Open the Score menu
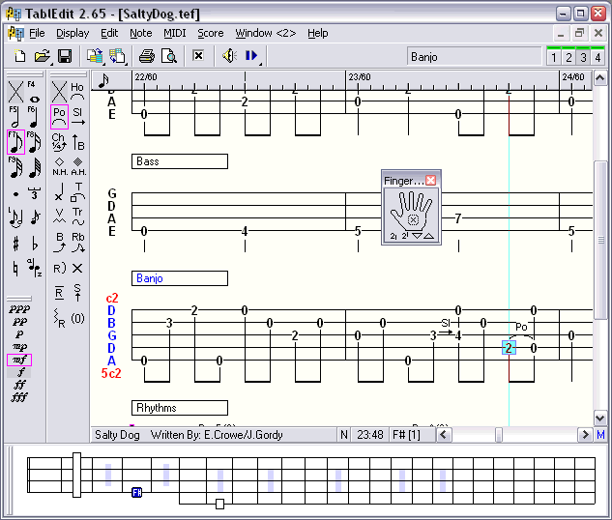Screen dimensions: 612x520 coord(211,33)
